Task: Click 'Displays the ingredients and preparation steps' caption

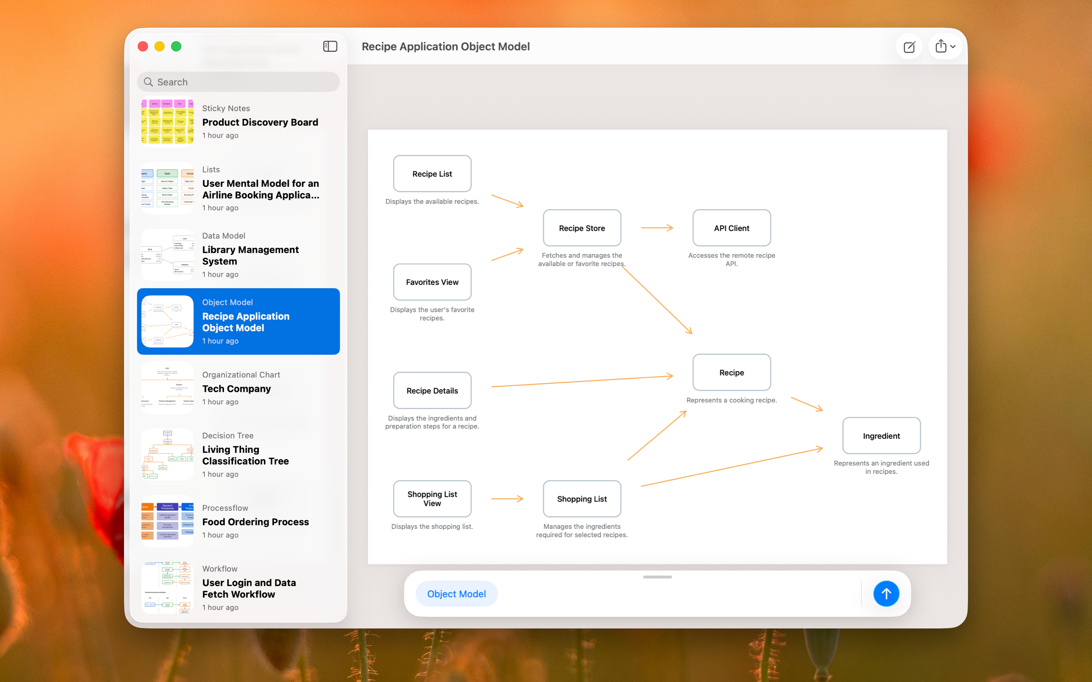Action: 432,422
